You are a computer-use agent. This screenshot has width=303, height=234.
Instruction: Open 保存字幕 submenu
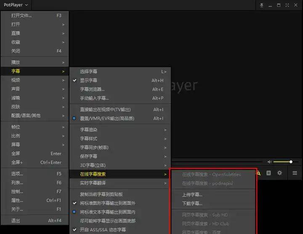120,156
